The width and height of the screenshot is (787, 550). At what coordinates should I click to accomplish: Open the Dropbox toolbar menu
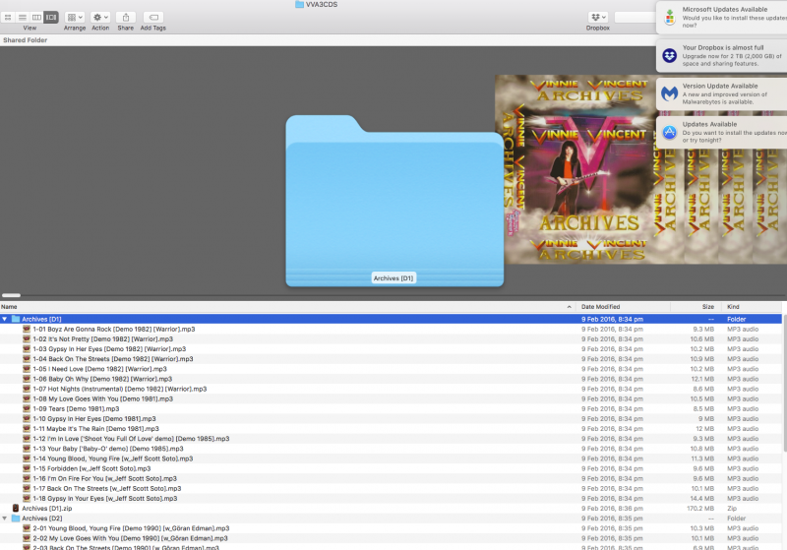598,18
